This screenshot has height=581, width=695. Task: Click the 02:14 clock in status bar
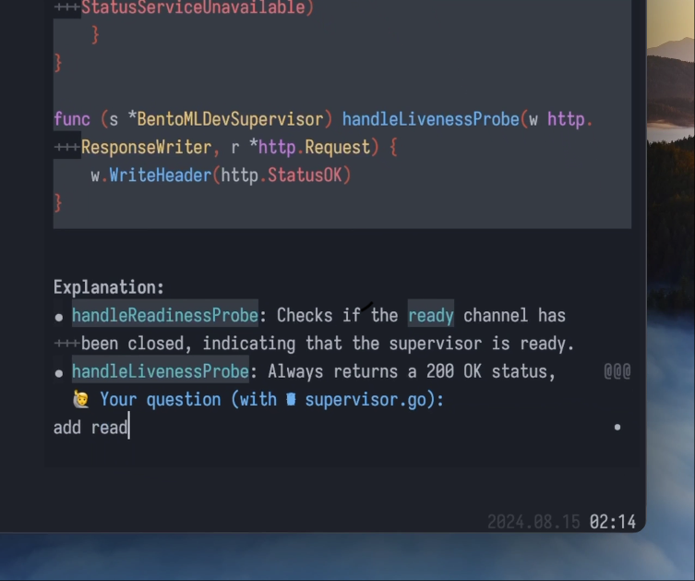point(612,522)
